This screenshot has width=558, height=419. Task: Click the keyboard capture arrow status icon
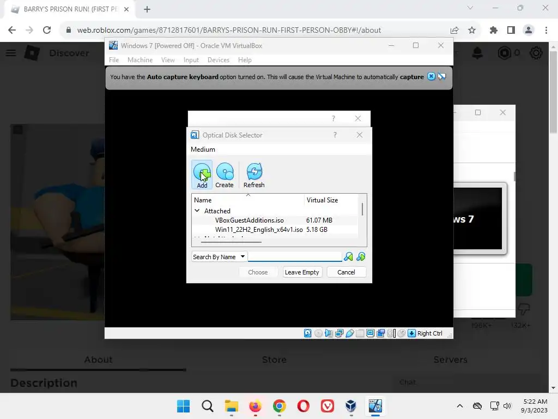[412, 333]
